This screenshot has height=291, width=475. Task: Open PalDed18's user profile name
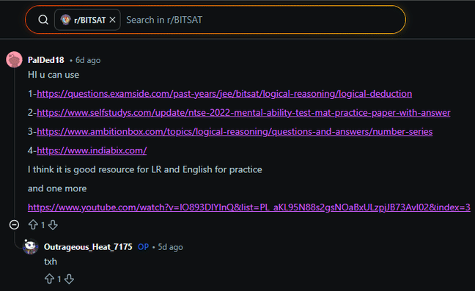(46, 60)
